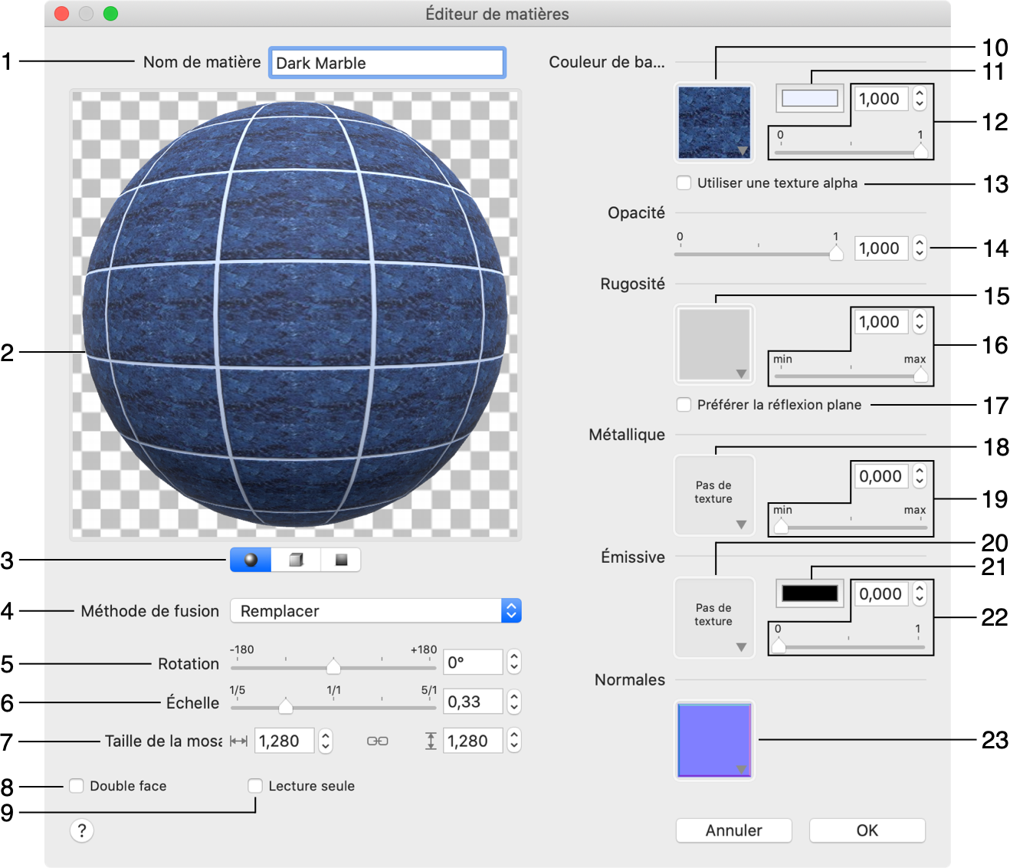Adjust the Échelle slider handle
This screenshot has height=868, width=1010.
point(285,705)
